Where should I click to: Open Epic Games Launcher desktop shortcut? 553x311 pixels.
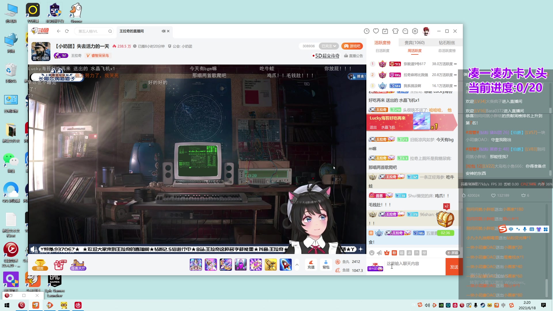tap(55, 285)
